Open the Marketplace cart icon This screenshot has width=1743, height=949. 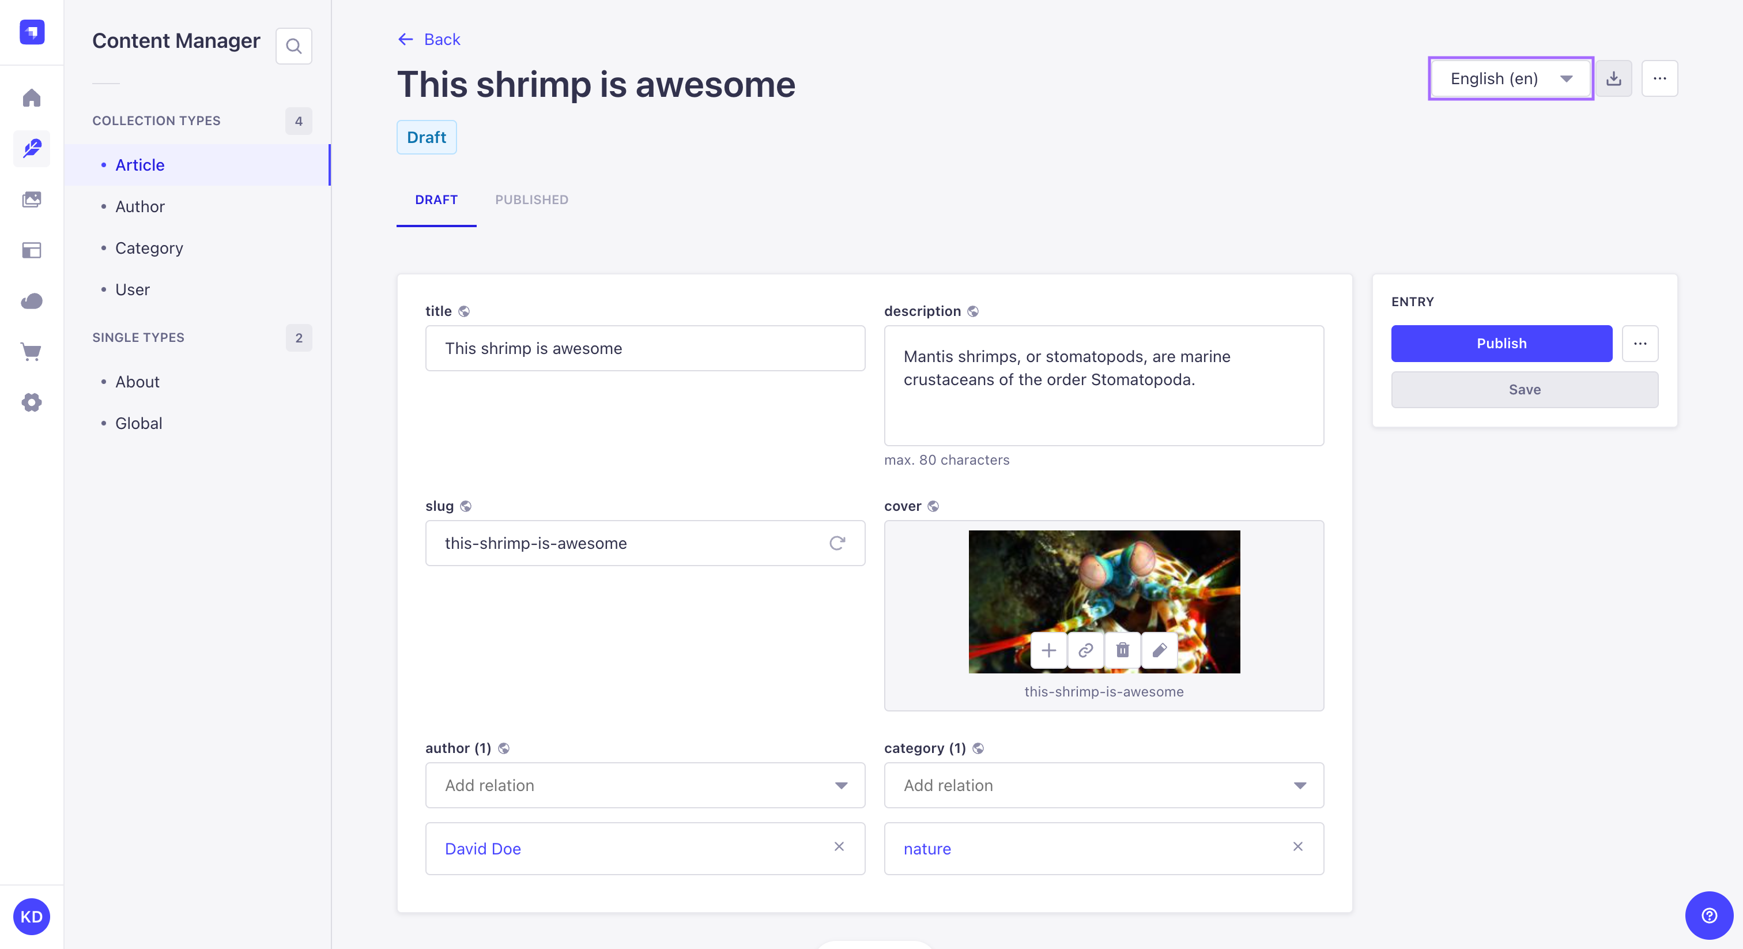click(x=31, y=352)
